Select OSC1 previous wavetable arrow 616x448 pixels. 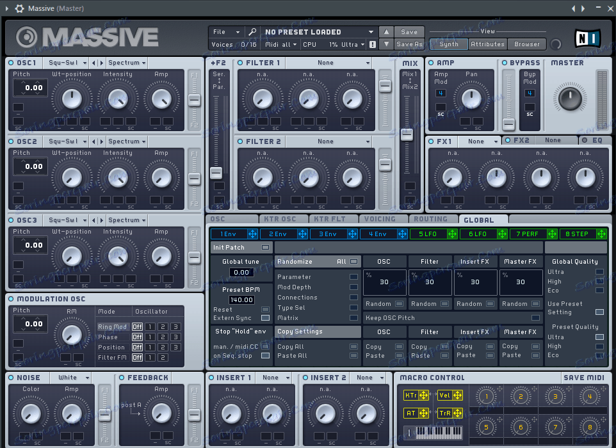93,63
